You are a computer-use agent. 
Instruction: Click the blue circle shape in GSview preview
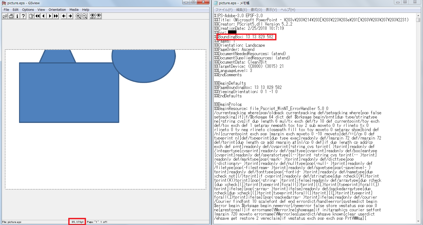144,66
